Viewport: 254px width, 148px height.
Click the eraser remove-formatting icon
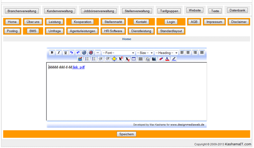click(161, 59)
